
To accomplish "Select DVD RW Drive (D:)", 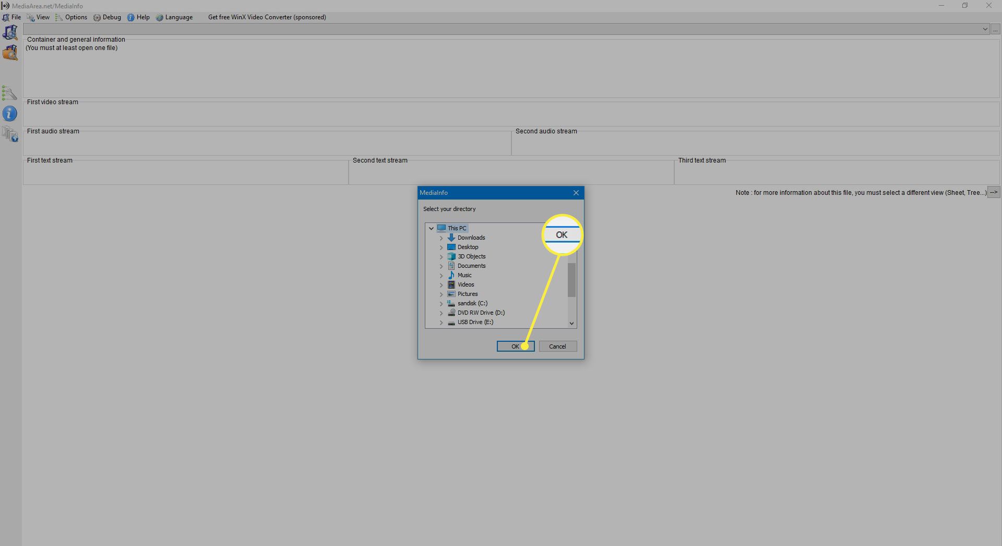I will [x=481, y=313].
